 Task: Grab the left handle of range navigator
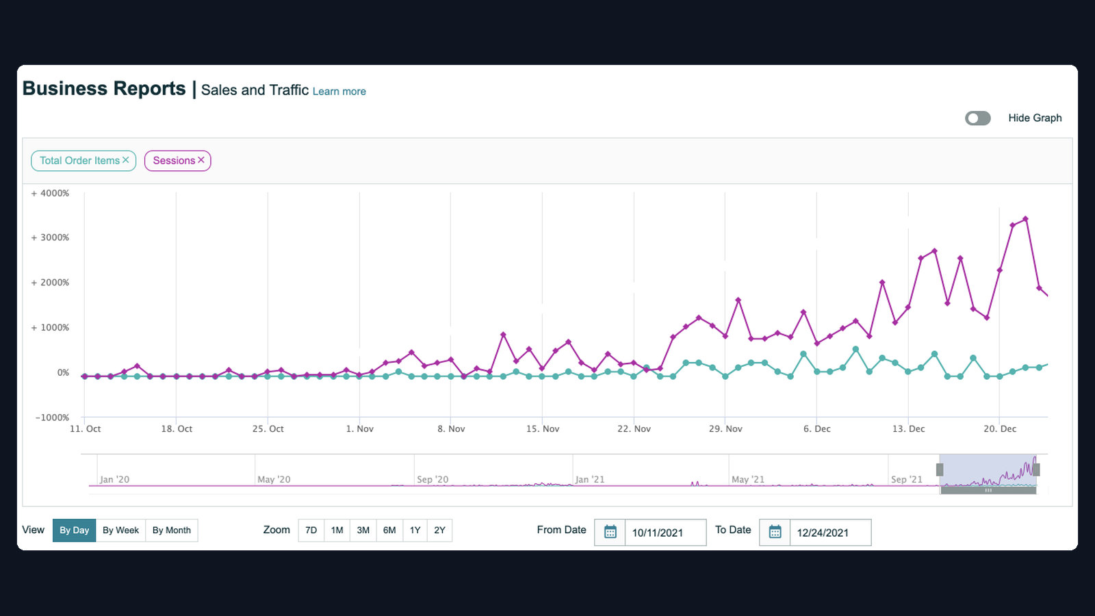[940, 470]
